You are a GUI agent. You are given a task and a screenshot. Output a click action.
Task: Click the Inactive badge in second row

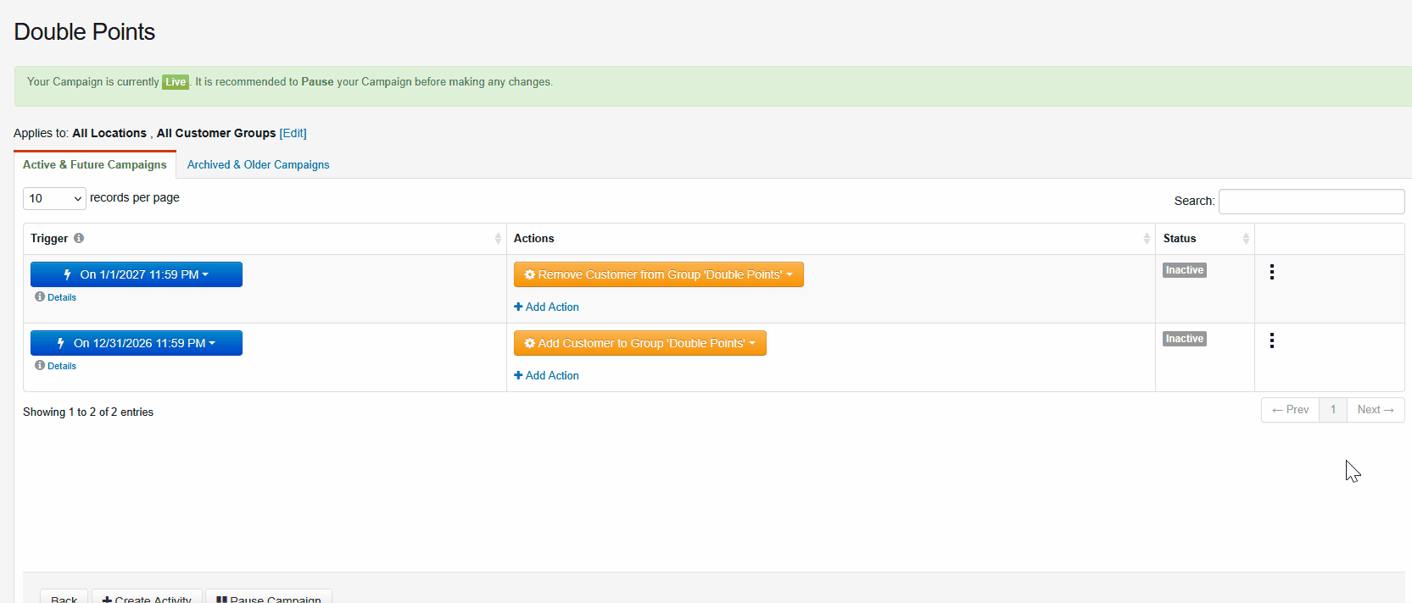coord(1184,339)
